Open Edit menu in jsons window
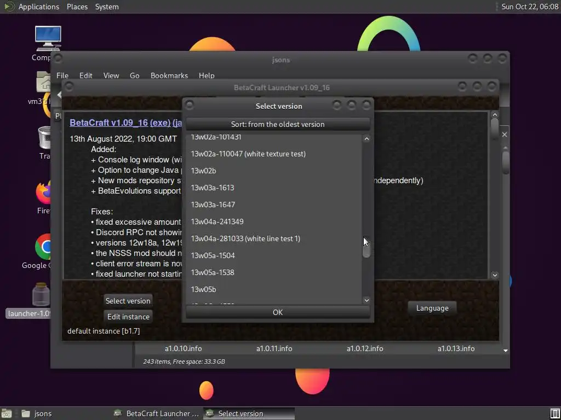561x420 pixels. coord(86,75)
